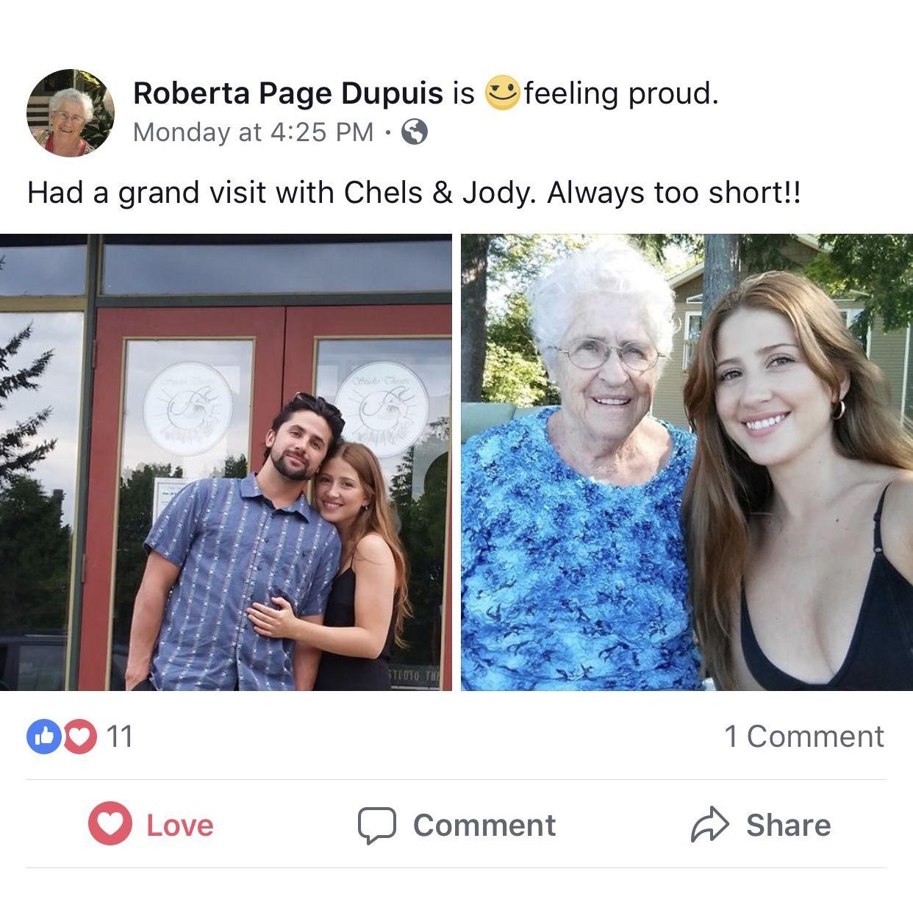Open the right photo with grandmother
This screenshot has height=913, width=913.
[687, 462]
